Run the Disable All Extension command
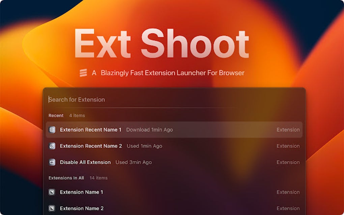The width and height of the screenshot is (344, 215). (84, 162)
